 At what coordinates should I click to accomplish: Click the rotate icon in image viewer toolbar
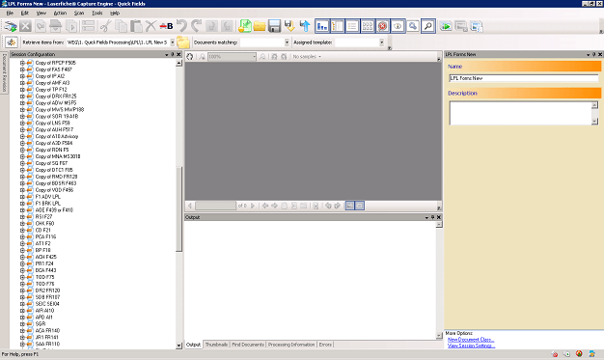[190, 57]
